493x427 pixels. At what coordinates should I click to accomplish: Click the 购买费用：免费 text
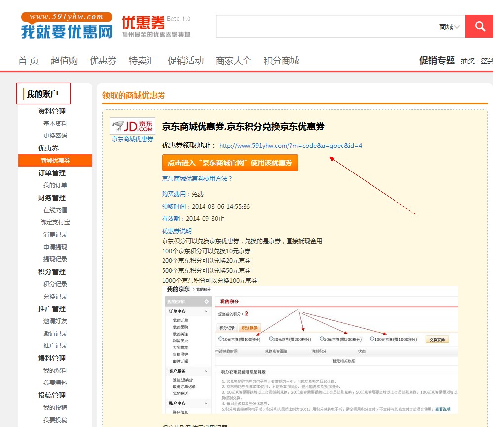pyautogui.click(x=183, y=194)
